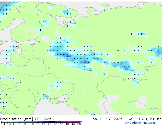
Task: Click the 25–30 mm darkest blue swatch
Action: (x=52, y=122)
